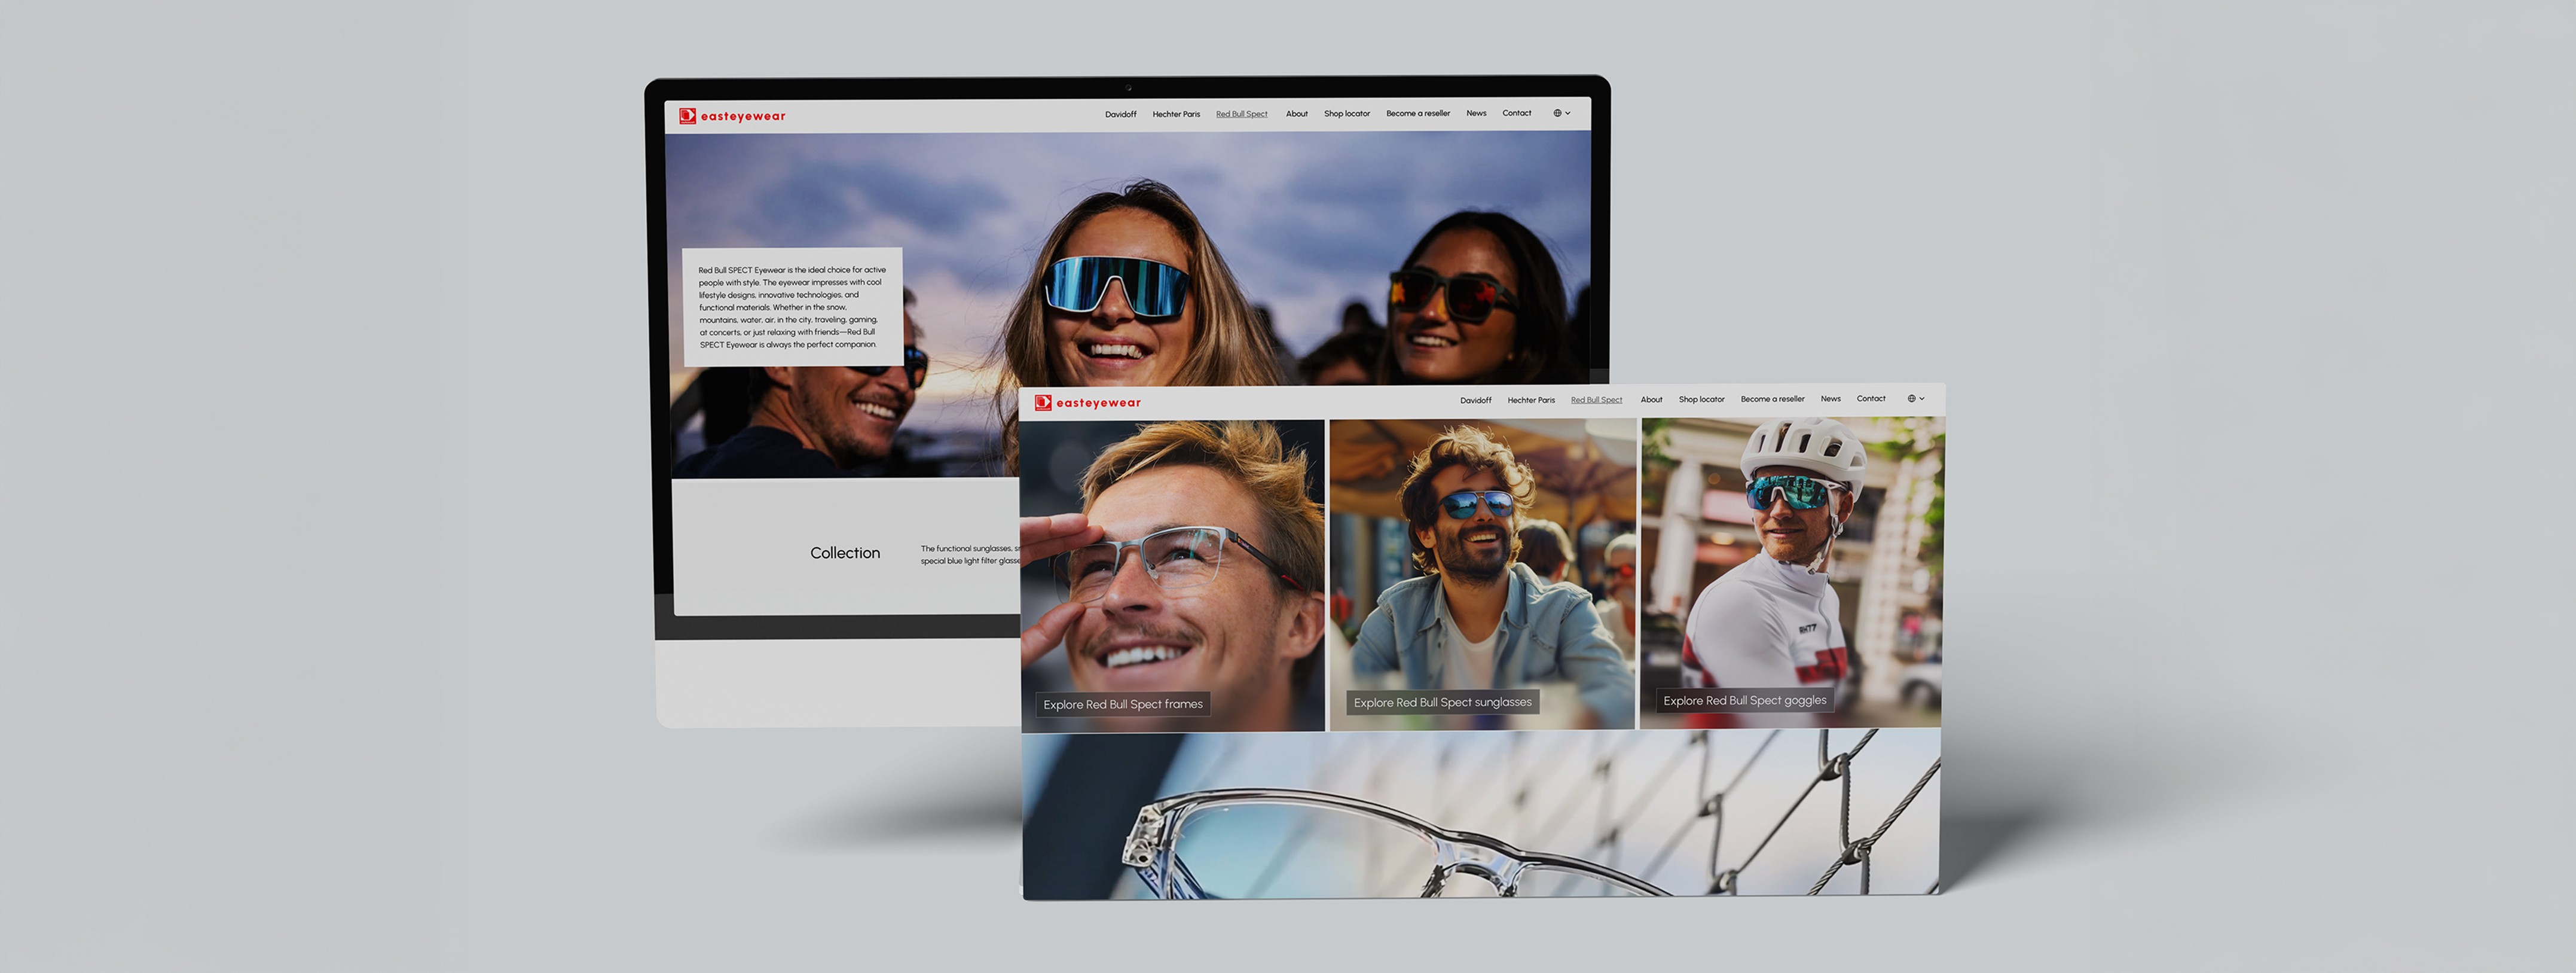2576x973 pixels.
Task: Open the globe language selector on the front page
Action: (x=1915, y=398)
